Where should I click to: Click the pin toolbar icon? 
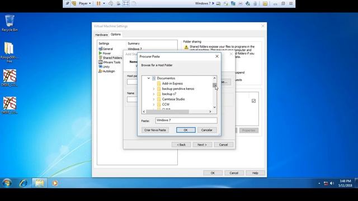67,3
